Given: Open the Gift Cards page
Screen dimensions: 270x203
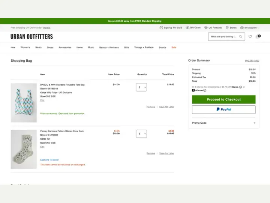Looking at the screenshot, I should 193,27.
